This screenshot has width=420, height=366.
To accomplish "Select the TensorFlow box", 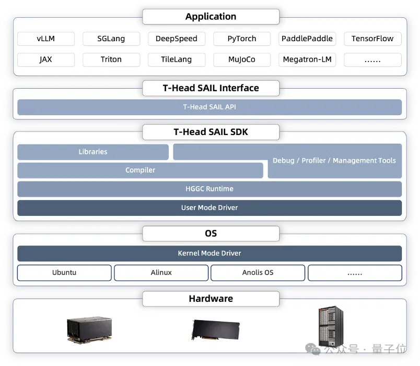I will 372,39.
